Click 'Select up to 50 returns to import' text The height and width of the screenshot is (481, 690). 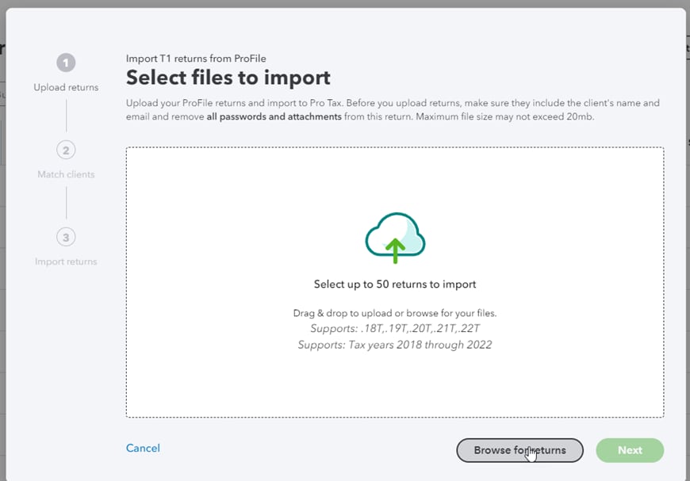[x=395, y=284]
